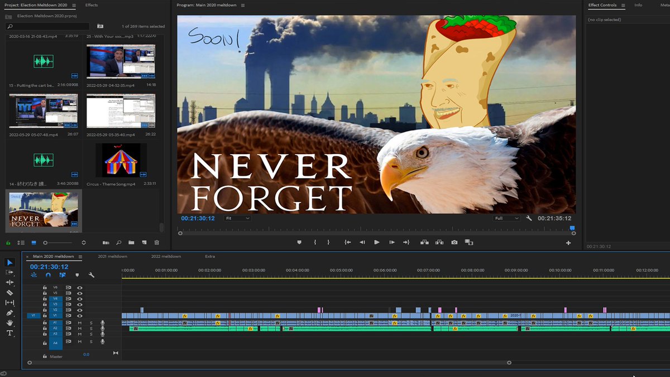The width and height of the screenshot is (670, 377).
Task: Toggle Linked Selection in timeline
Action: 63,275
